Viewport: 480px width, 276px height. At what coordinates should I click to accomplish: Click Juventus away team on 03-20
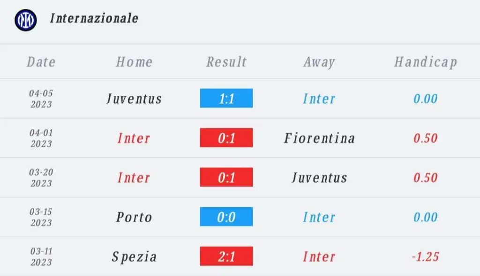[319, 178]
